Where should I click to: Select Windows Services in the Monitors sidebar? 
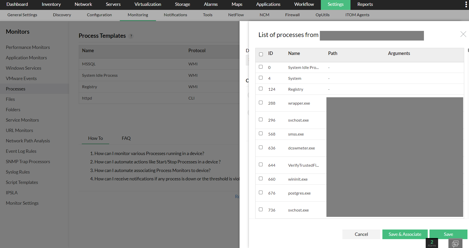point(23,68)
